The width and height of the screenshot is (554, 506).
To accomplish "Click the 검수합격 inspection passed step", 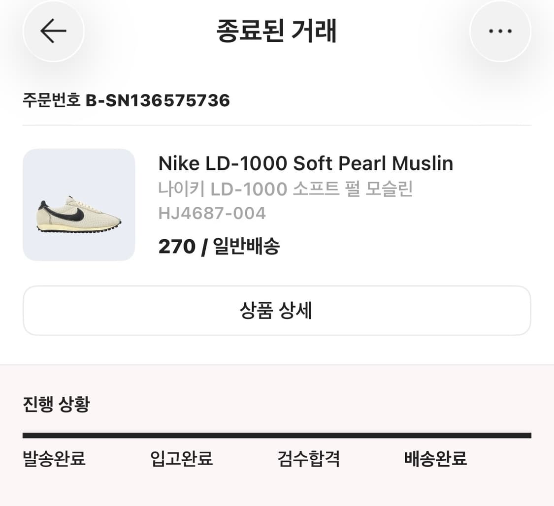I will [x=307, y=459].
